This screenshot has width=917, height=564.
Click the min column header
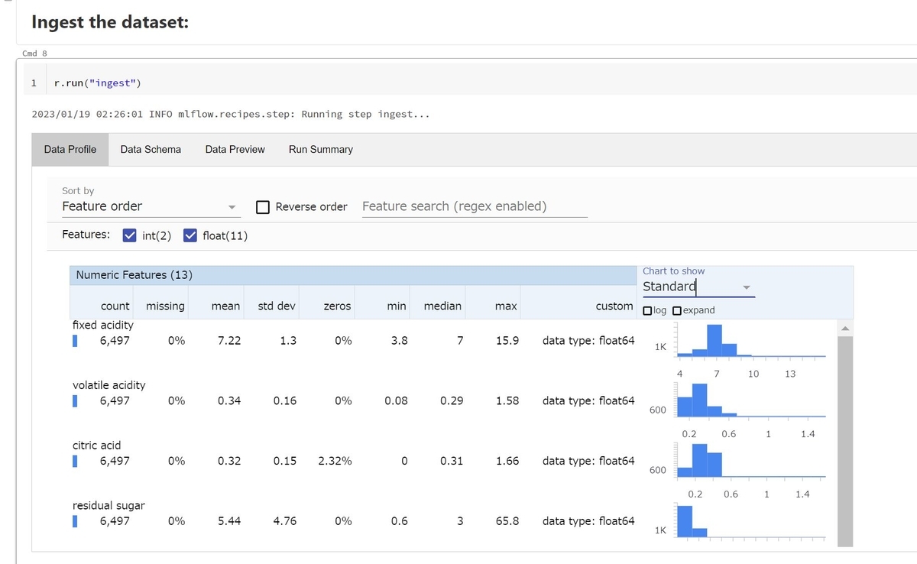click(x=397, y=306)
